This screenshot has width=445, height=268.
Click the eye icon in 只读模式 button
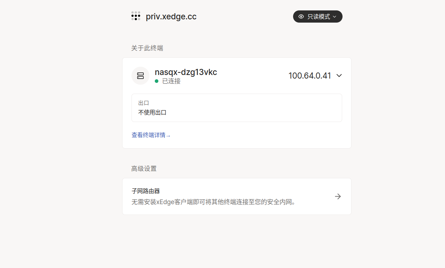(301, 17)
